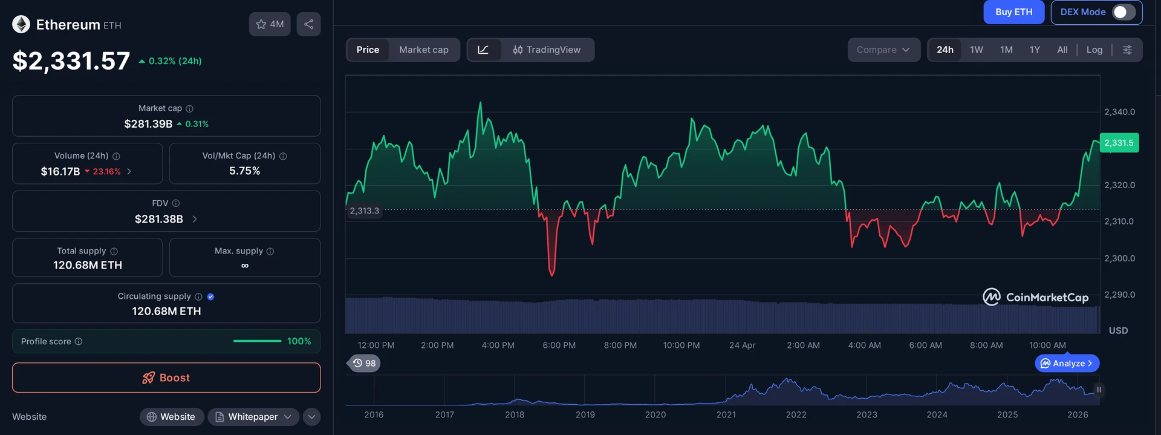Click the Ethereum logo icon
Image resolution: width=1161 pixels, height=435 pixels.
[21, 24]
